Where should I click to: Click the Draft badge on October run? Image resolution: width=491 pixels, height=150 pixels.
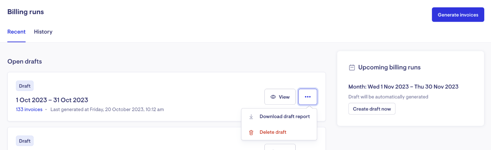pyautogui.click(x=25, y=86)
